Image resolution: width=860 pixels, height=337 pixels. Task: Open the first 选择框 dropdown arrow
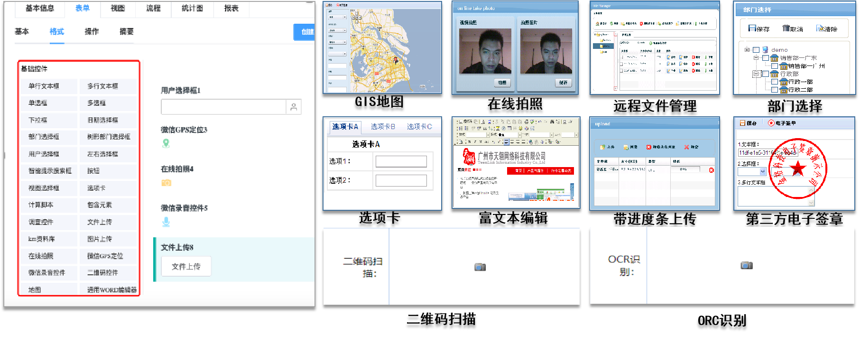tap(763, 171)
